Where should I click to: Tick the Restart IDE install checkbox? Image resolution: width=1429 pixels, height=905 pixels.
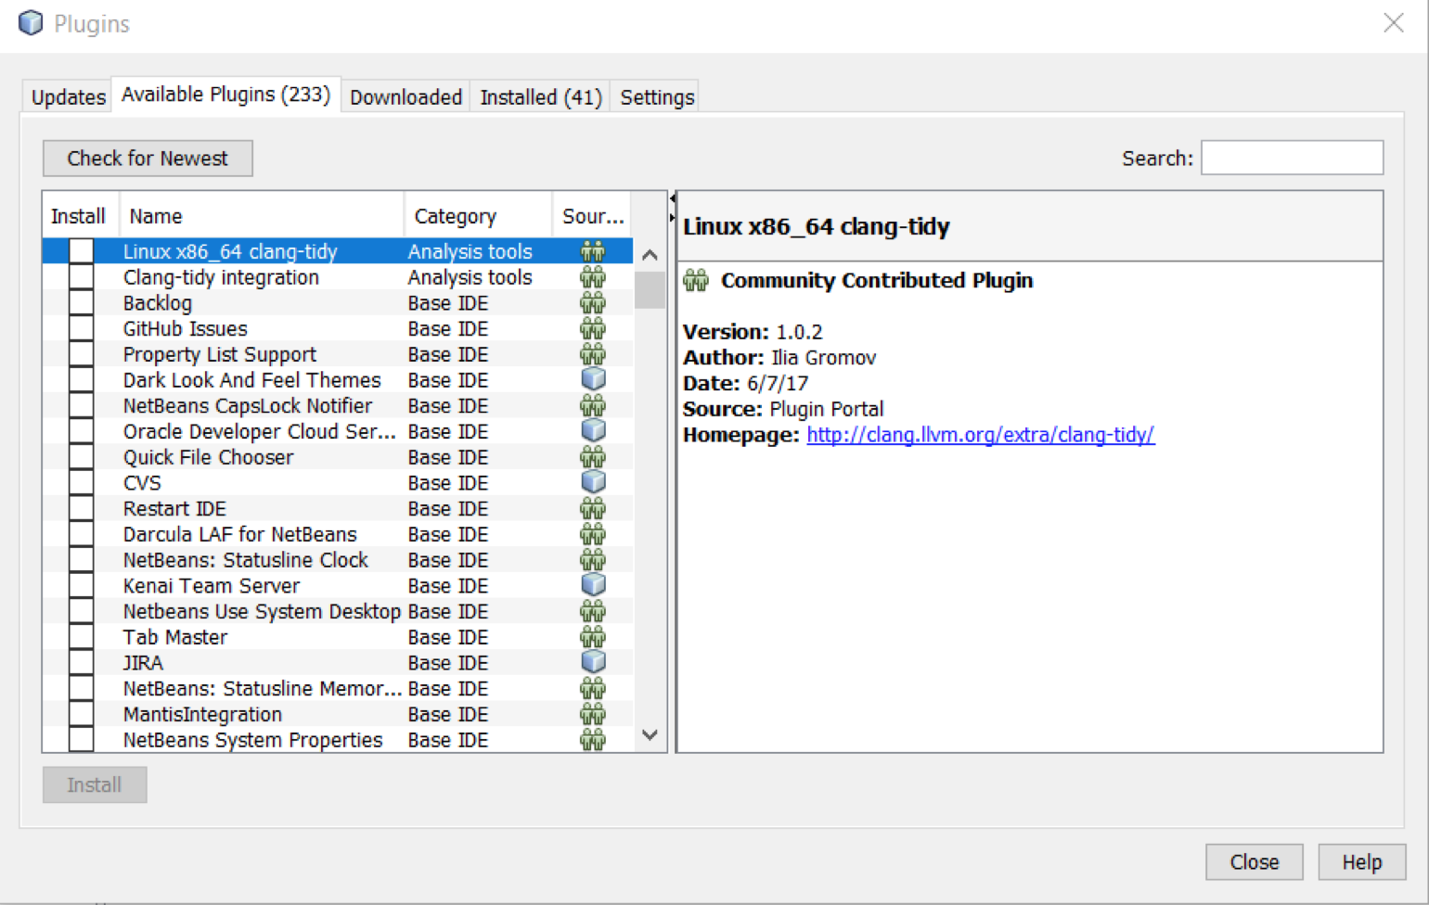(x=82, y=509)
